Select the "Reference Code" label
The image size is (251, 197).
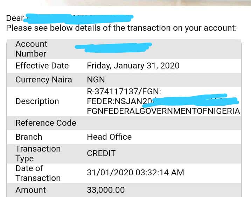(46, 123)
